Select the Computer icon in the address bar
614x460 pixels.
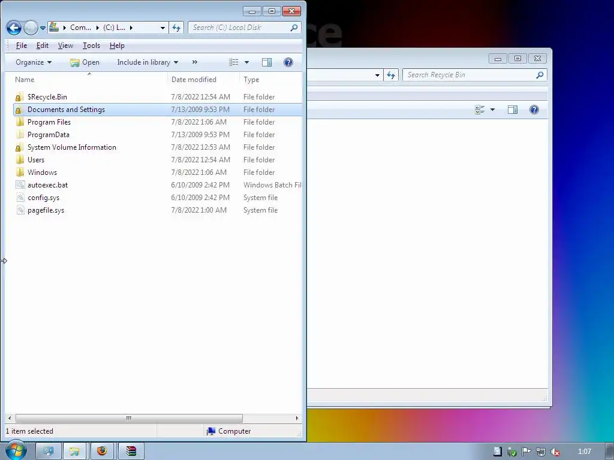coord(54,28)
